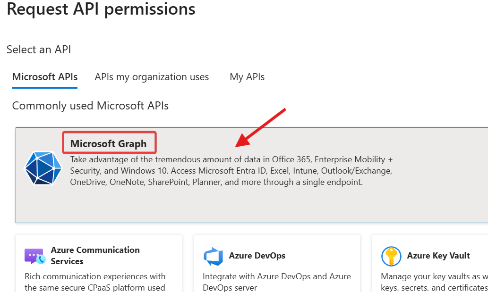
Task: Pick the Azure DevOps card title
Action: coord(257,256)
